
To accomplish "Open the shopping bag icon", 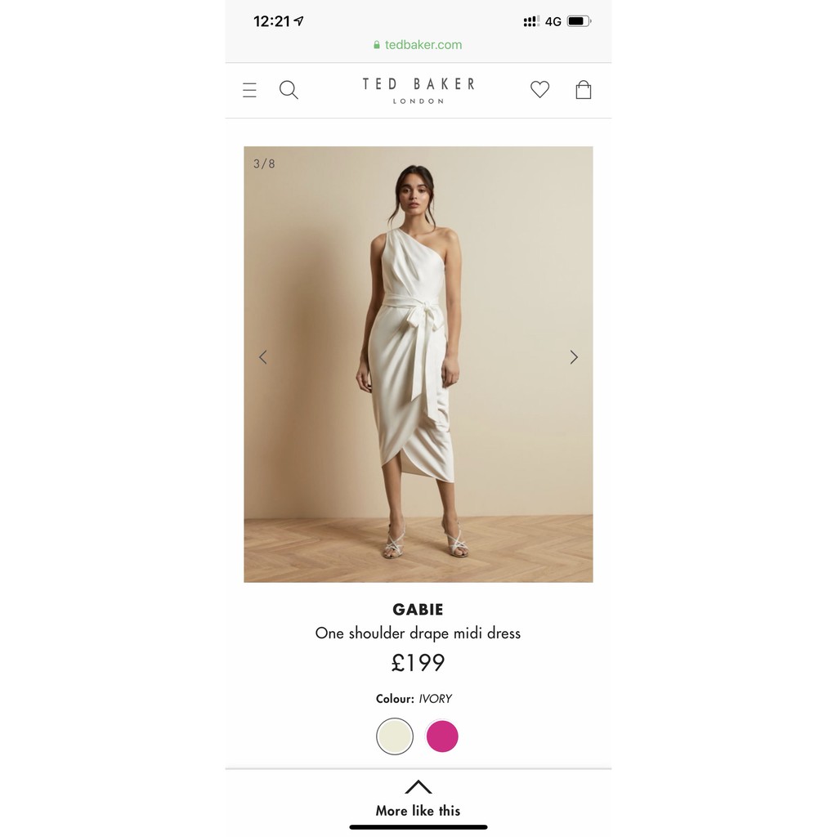I will tap(584, 89).
